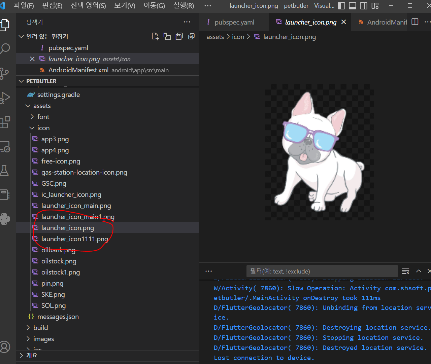This screenshot has height=364, width=431.
Task: Expand the build folder
Action: pos(28,328)
